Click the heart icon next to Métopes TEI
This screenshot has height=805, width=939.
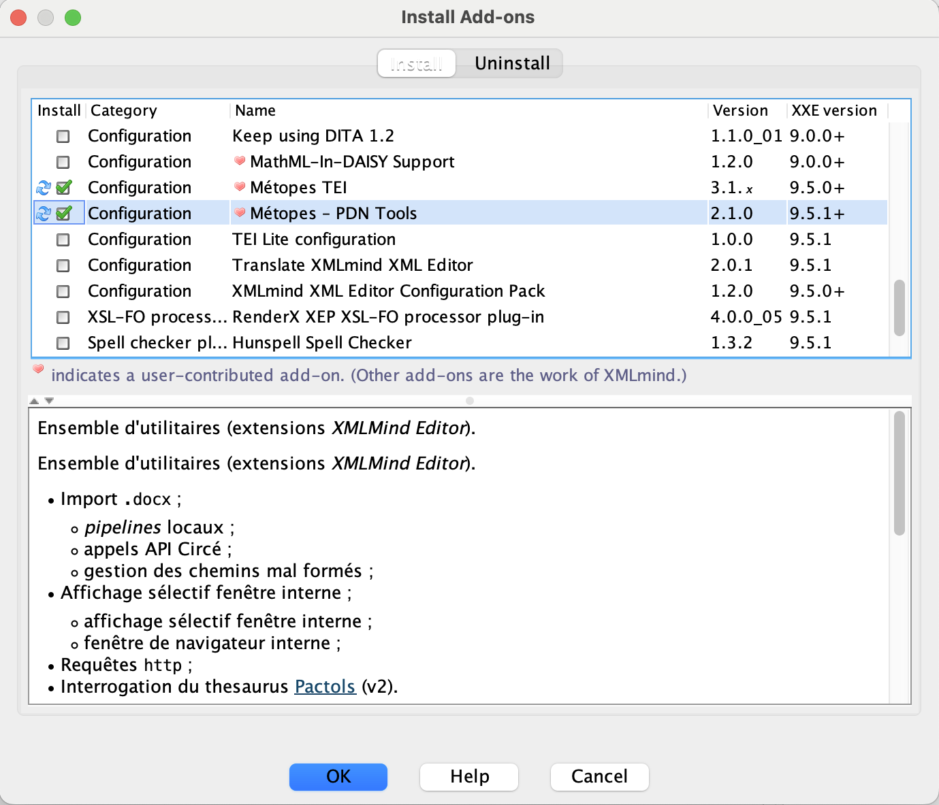(x=240, y=187)
